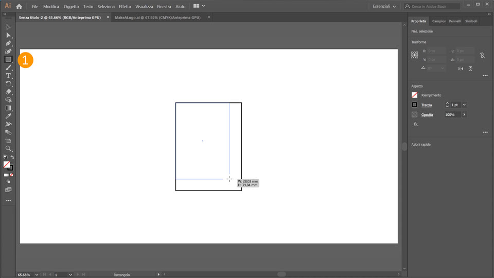
Task: Open the Seleziona menu
Action: pos(106,6)
